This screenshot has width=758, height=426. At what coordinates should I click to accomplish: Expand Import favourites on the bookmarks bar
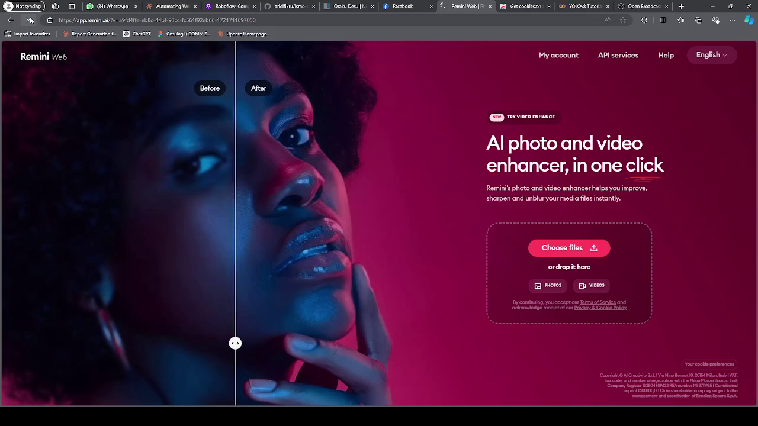pos(27,34)
